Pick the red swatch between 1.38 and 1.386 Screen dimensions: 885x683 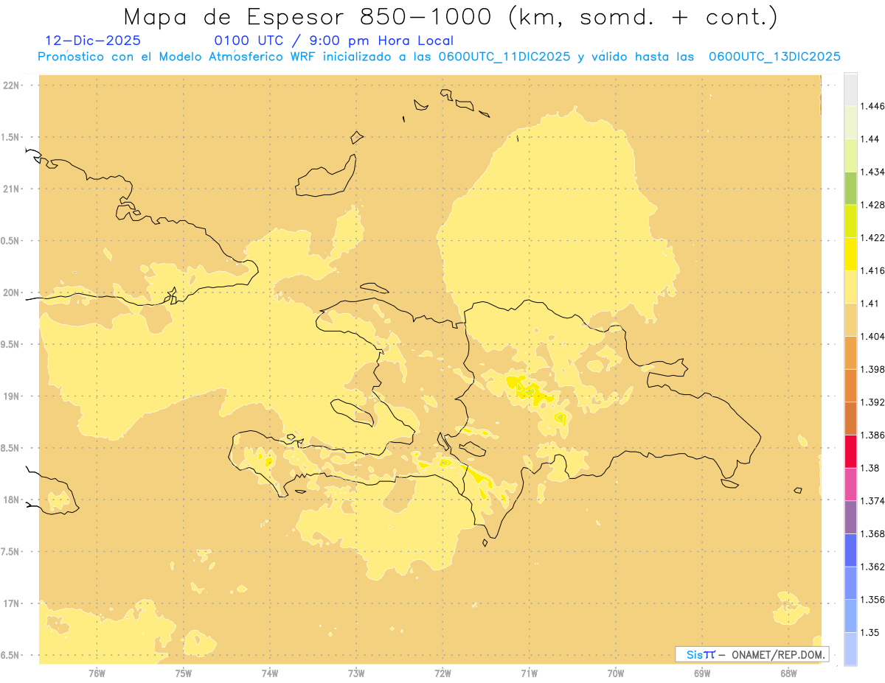850,451
